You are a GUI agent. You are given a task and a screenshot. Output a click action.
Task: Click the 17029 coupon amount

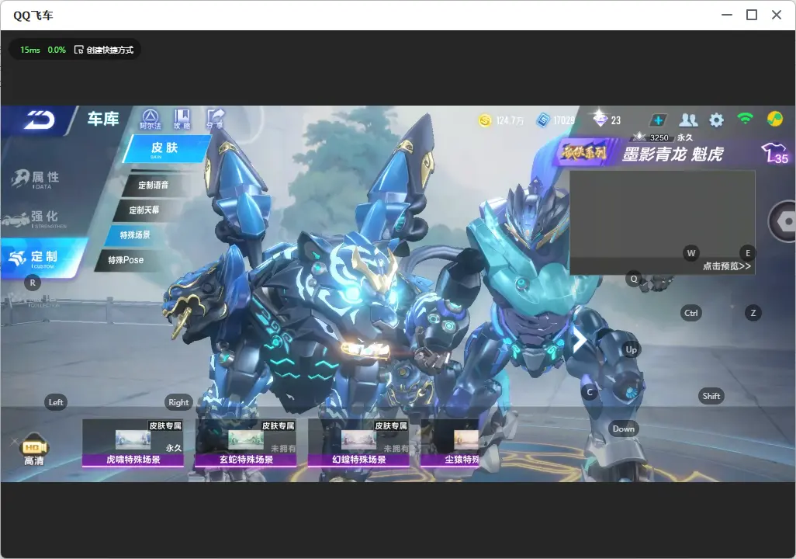point(564,120)
